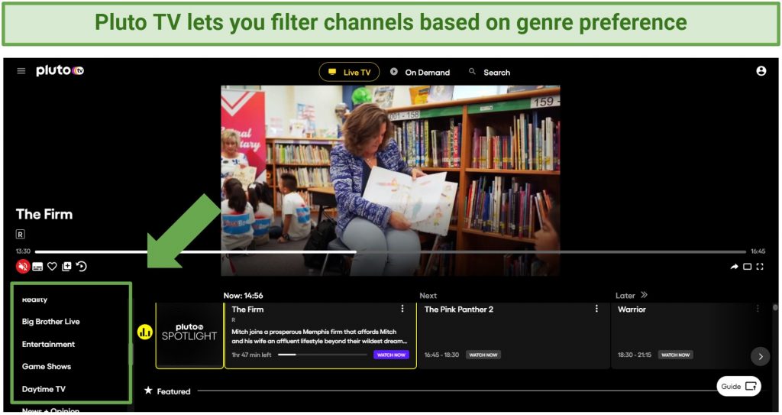Click the playback progress bar
The width and height of the screenshot is (782, 415).
[x=390, y=251]
